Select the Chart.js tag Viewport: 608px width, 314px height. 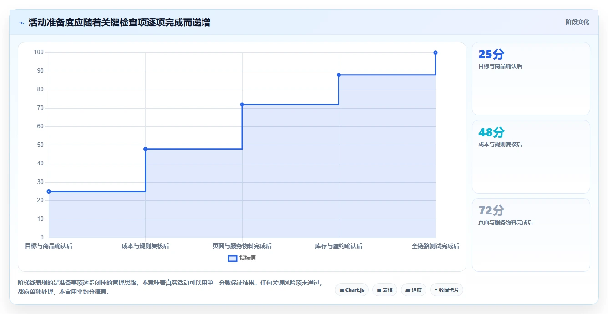pos(352,290)
